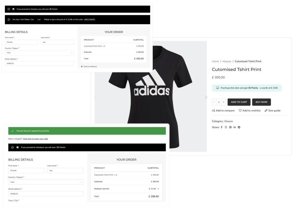Share product on Facebook

pos(221,127)
